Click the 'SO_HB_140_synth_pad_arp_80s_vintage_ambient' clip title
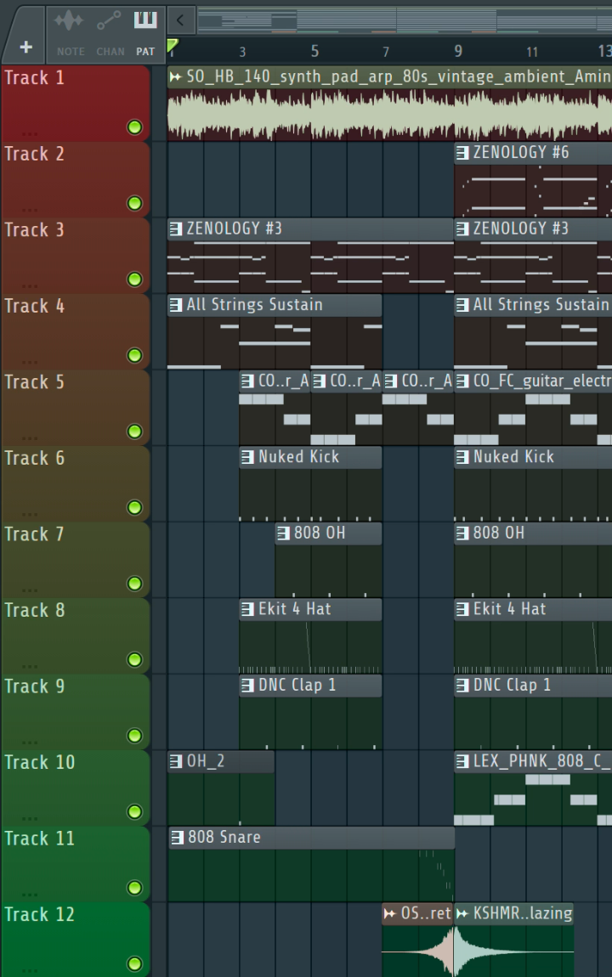 click(x=399, y=76)
